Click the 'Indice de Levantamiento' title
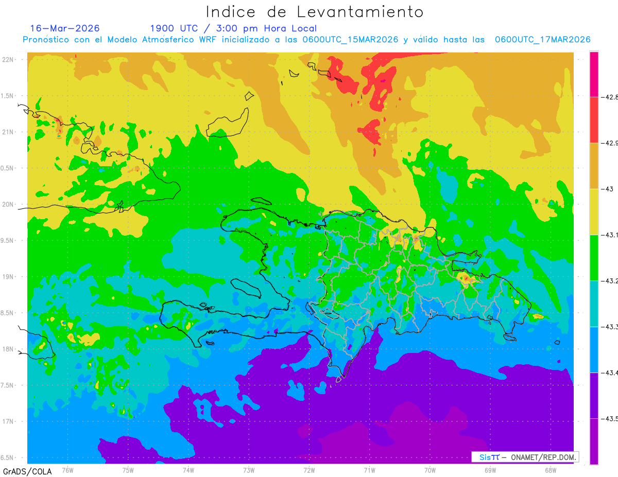Screen dimensions: 618x477 coord(315,12)
